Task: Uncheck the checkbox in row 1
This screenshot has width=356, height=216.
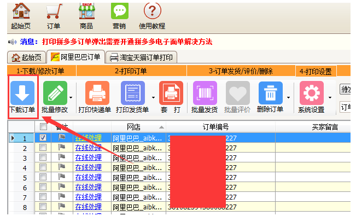Action: tap(43, 137)
